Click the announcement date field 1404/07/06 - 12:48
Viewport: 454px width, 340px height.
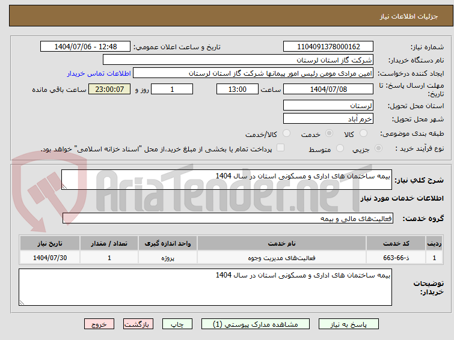(85, 46)
